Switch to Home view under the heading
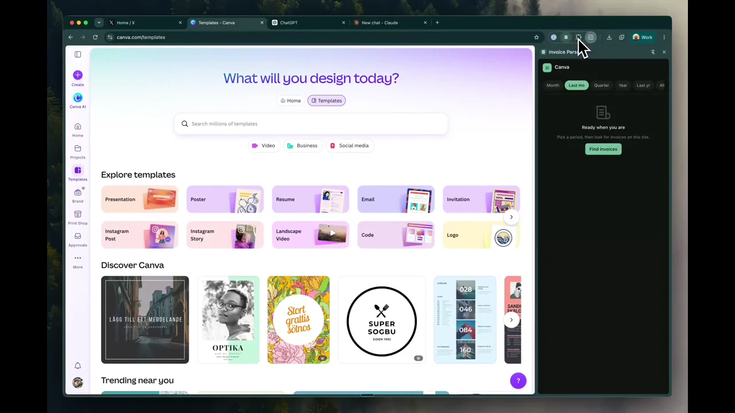735x413 pixels. pos(291,101)
